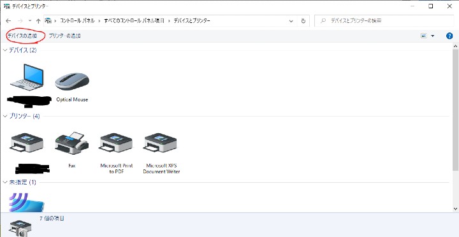The width and height of the screenshot is (459, 237).
Task: Click the デバイスとプリンターの検索 search field
Action: pyautogui.click(x=384, y=21)
